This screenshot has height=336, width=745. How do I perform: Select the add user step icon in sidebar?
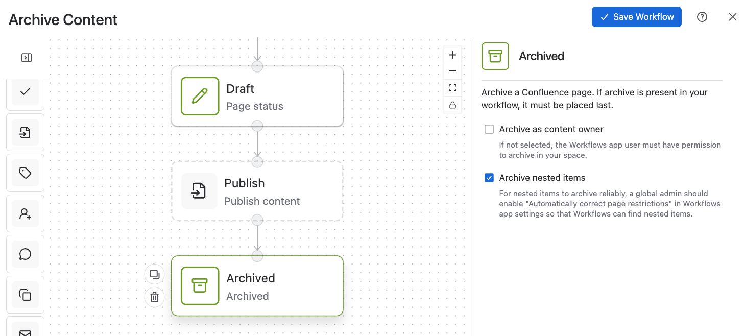coord(25,213)
